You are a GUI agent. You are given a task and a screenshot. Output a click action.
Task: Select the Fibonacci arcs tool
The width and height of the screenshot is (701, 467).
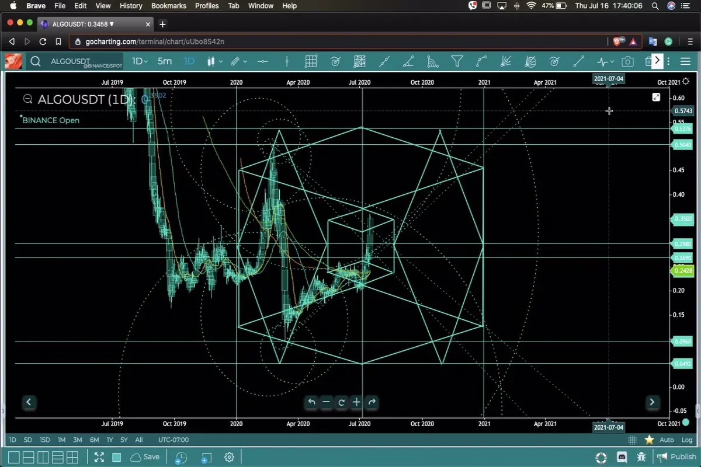pos(433,61)
